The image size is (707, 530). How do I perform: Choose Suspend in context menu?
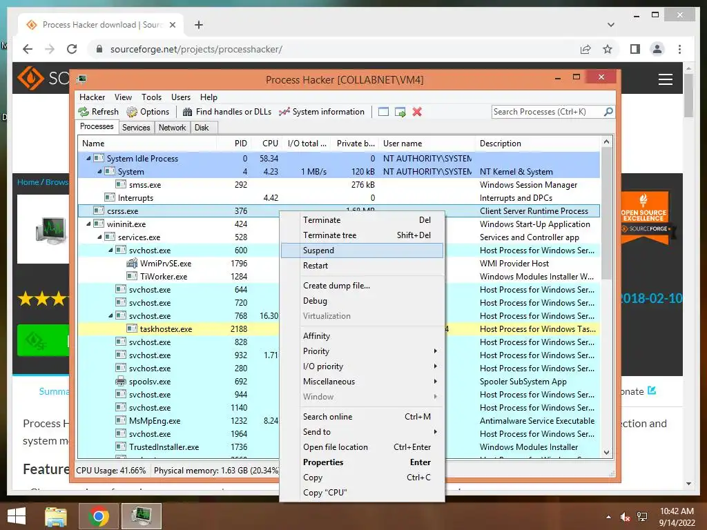[362, 251]
